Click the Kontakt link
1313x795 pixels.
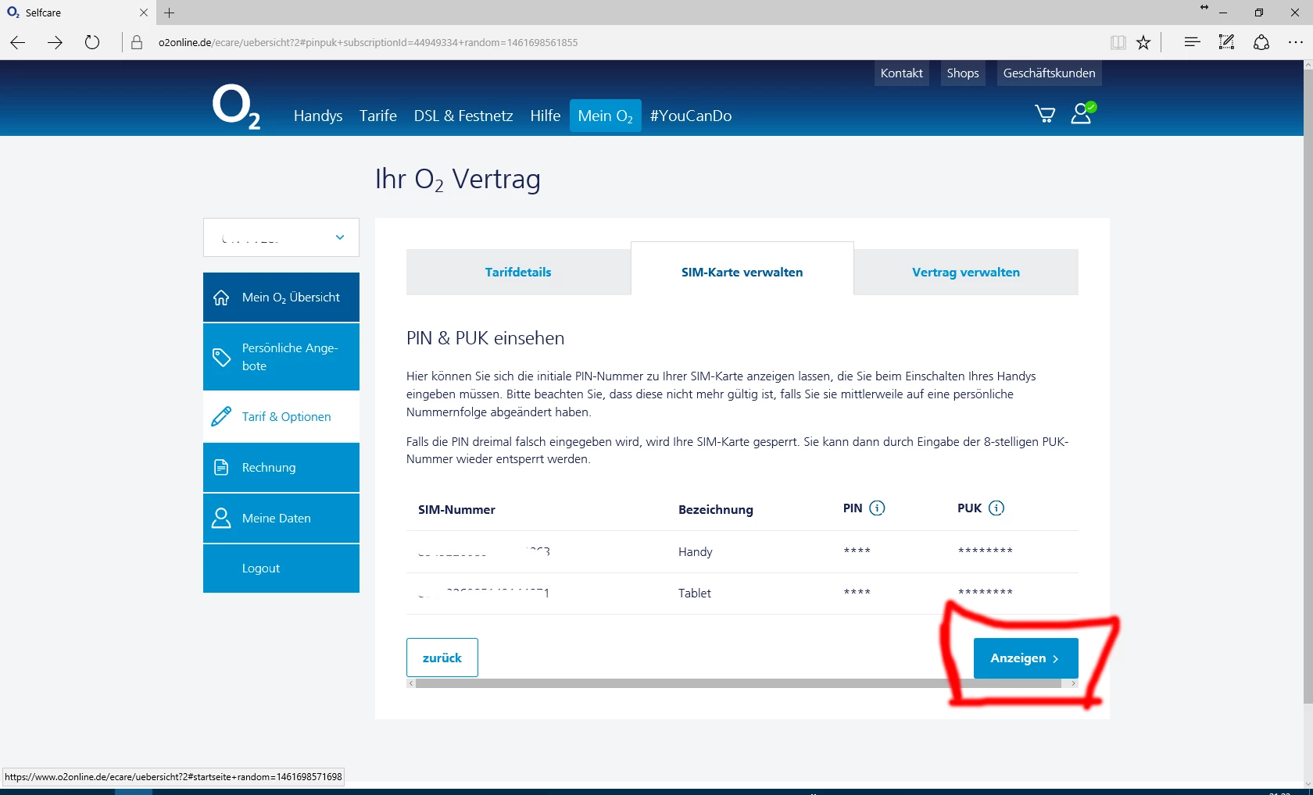902,73
